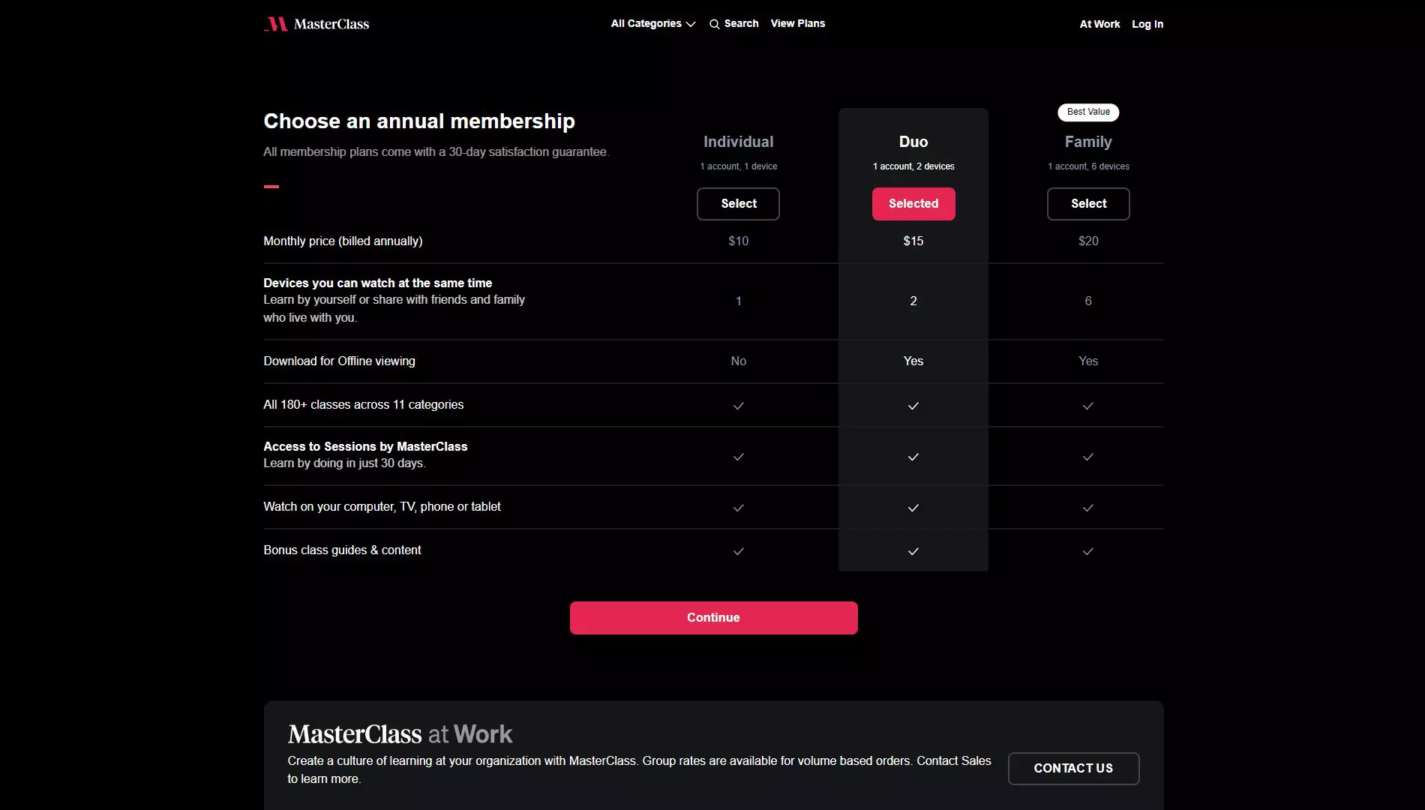Click 'All 180+ classes across 11 categories' label
The image size is (1425, 810).
(x=363, y=404)
